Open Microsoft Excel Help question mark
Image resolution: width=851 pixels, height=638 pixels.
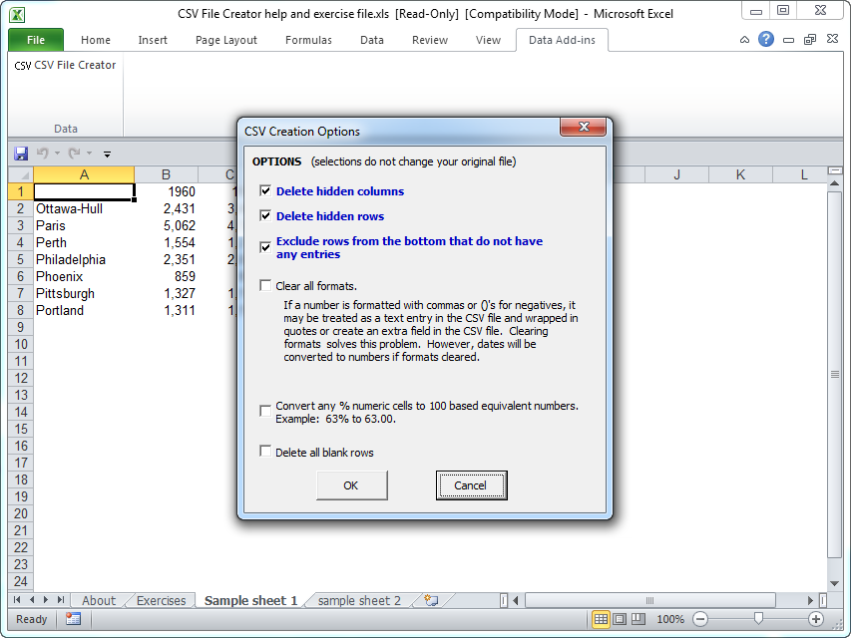tap(766, 39)
